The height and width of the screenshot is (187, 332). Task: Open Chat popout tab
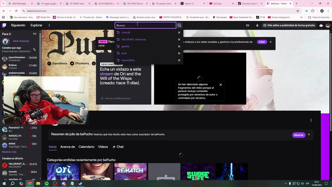118,147
